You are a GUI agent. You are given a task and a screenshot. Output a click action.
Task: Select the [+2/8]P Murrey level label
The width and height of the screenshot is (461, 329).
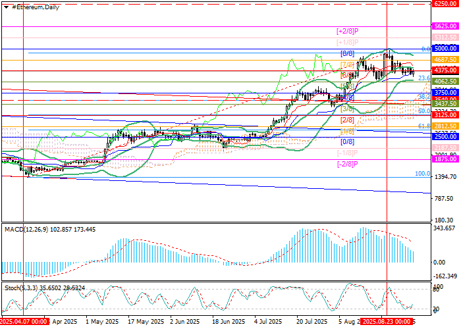click(x=348, y=31)
